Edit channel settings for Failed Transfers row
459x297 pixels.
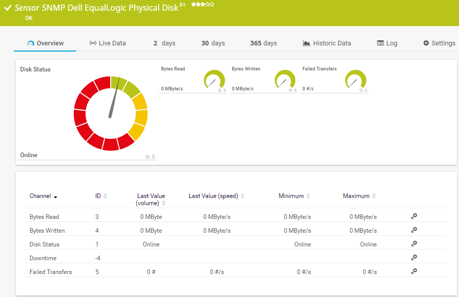coord(414,271)
